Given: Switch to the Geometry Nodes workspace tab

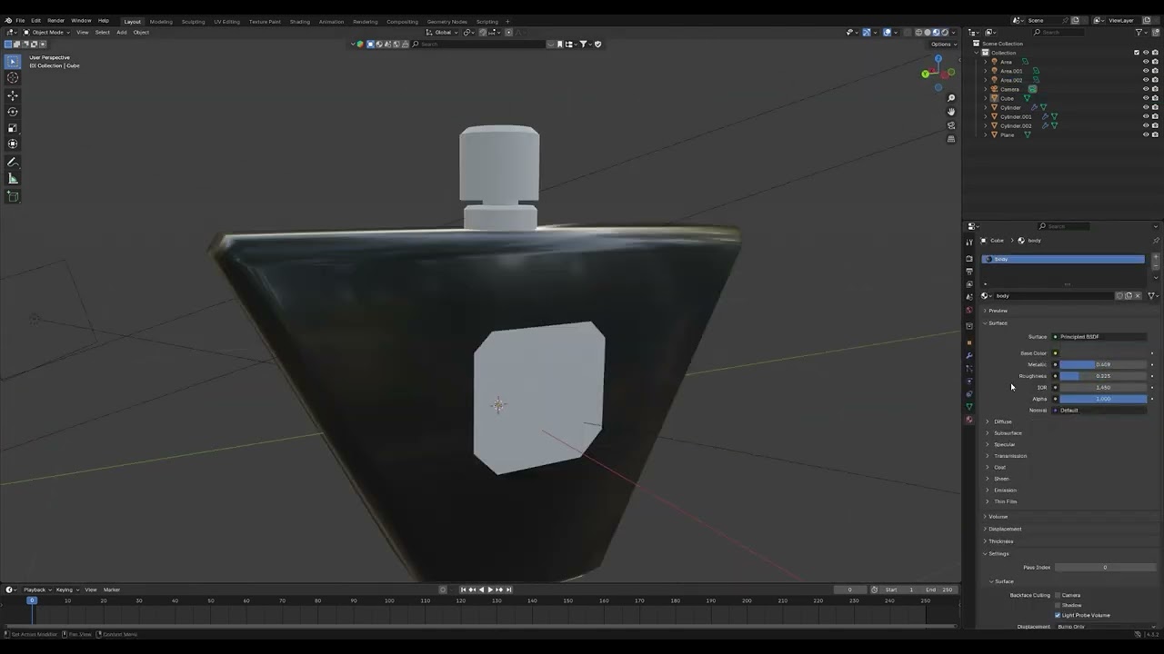Looking at the screenshot, I should point(447,21).
